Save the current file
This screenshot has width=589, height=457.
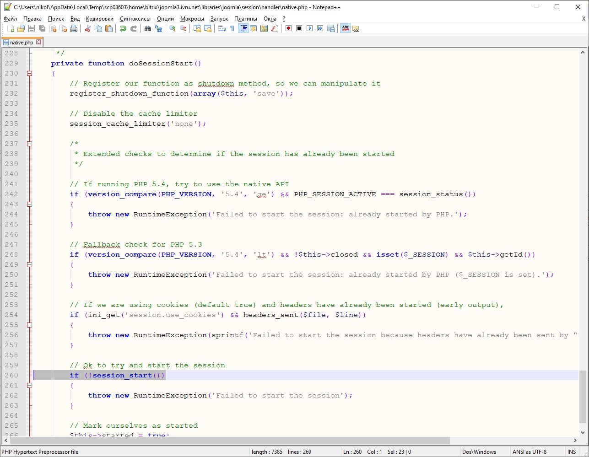tap(32, 28)
